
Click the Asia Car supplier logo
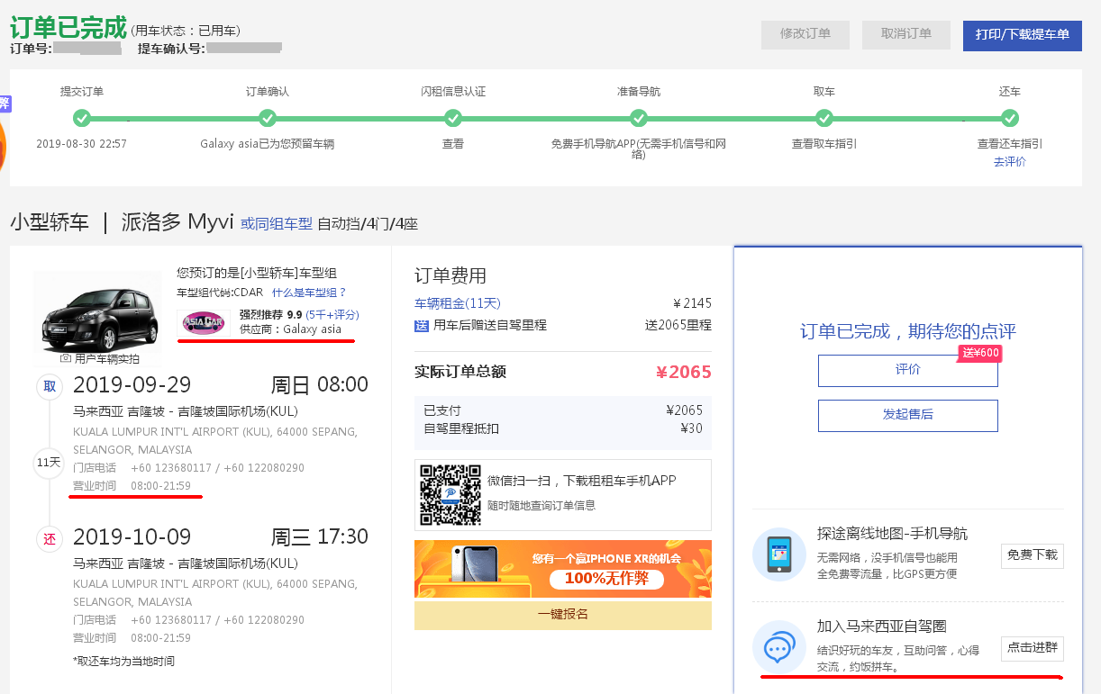204,322
